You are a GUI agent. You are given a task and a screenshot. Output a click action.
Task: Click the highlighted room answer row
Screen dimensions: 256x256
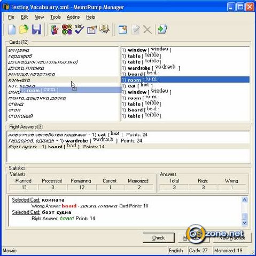[x=185, y=80]
